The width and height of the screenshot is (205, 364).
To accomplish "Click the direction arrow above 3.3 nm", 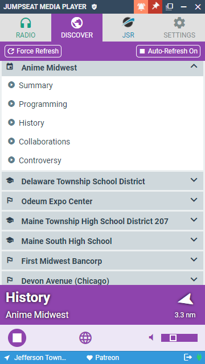I will tap(186, 299).
